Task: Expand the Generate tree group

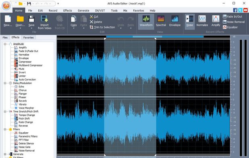Action: click(5, 154)
